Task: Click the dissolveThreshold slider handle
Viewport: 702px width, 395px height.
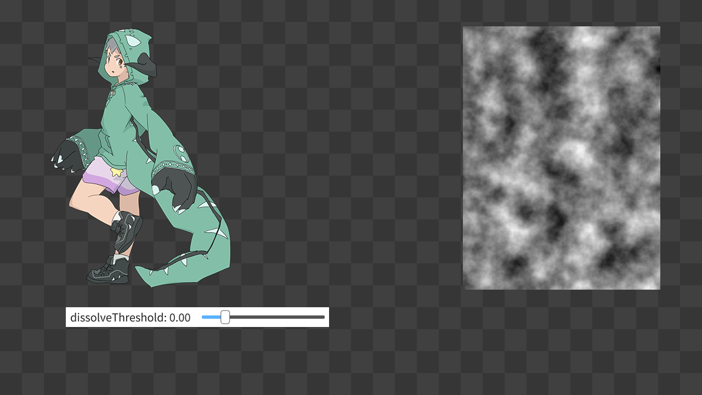Action: (225, 317)
